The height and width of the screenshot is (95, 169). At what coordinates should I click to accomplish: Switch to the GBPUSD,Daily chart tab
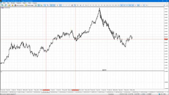coord(13,92)
